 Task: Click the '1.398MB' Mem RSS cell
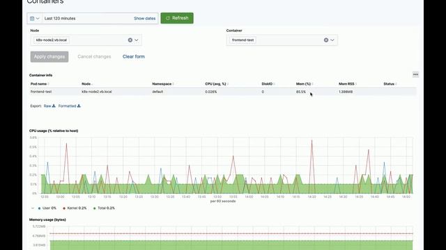(x=346, y=92)
